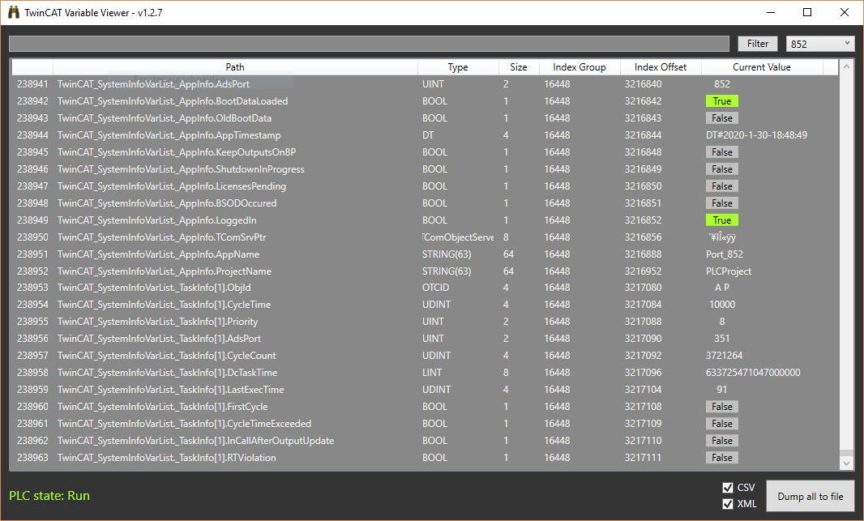Click the filter search input field
This screenshot has width=864, height=521.
pyautogui.click(x=365, y=43)
